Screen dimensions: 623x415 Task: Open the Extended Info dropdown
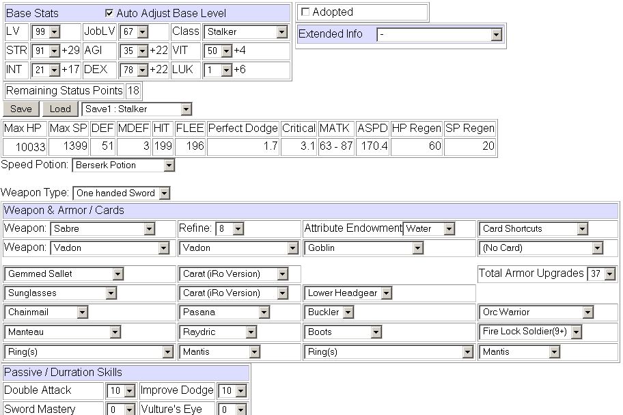(x=439, y=35)
